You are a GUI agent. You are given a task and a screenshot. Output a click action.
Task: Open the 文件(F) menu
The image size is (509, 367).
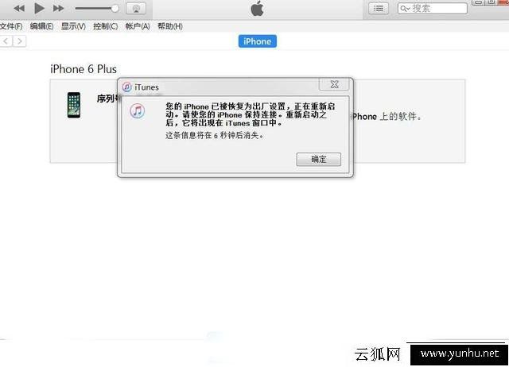click(11, 26)
